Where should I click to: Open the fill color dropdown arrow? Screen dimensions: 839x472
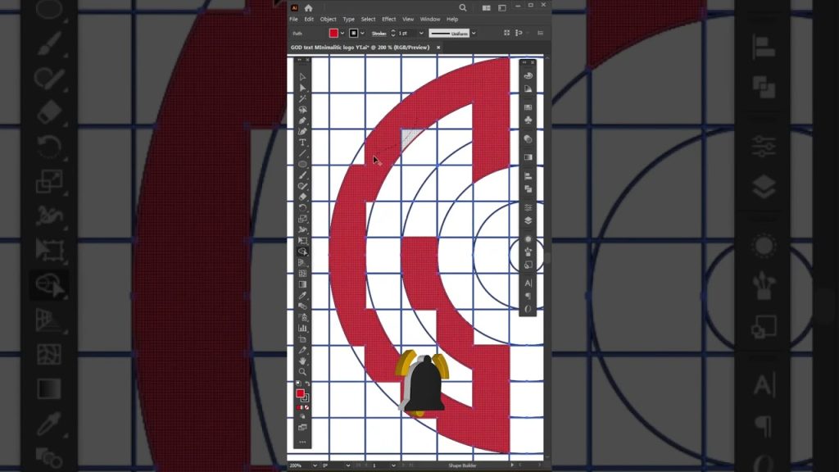(342, 33)
